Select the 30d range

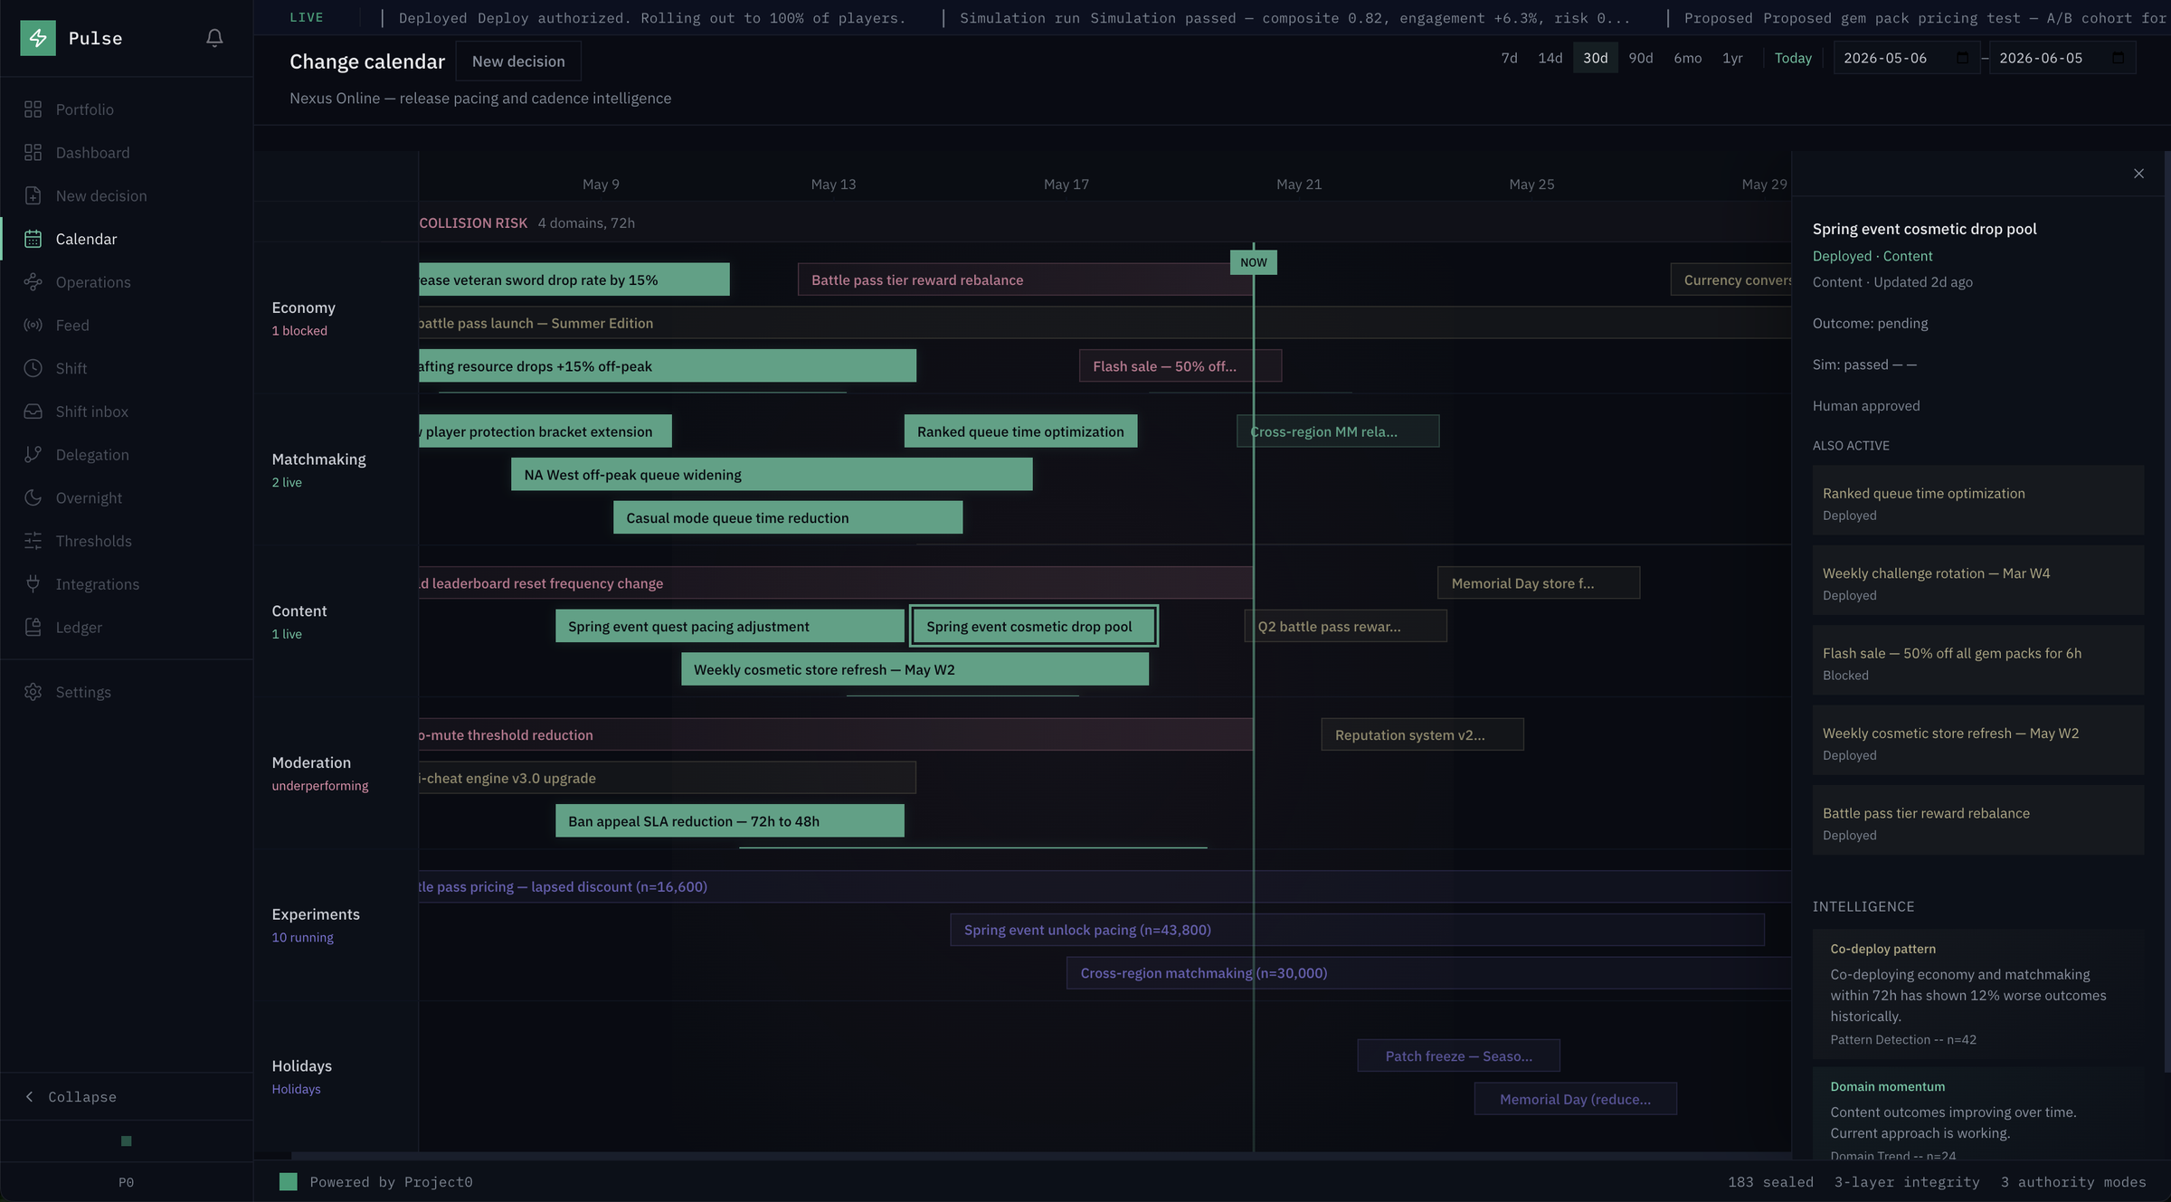coord(1596,58)
